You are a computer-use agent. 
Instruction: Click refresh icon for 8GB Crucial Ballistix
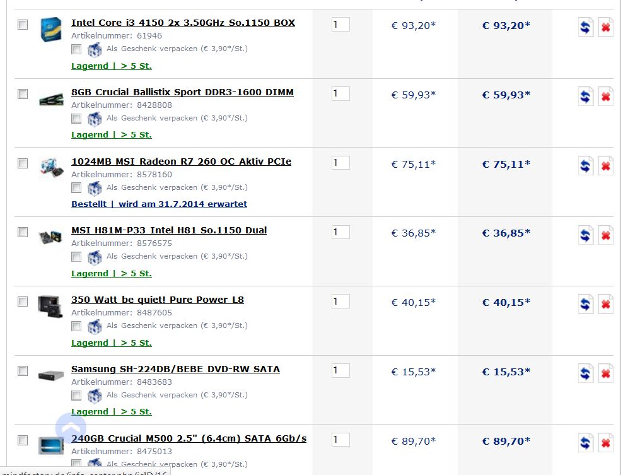pyautogui.click(x=585, y=97)
